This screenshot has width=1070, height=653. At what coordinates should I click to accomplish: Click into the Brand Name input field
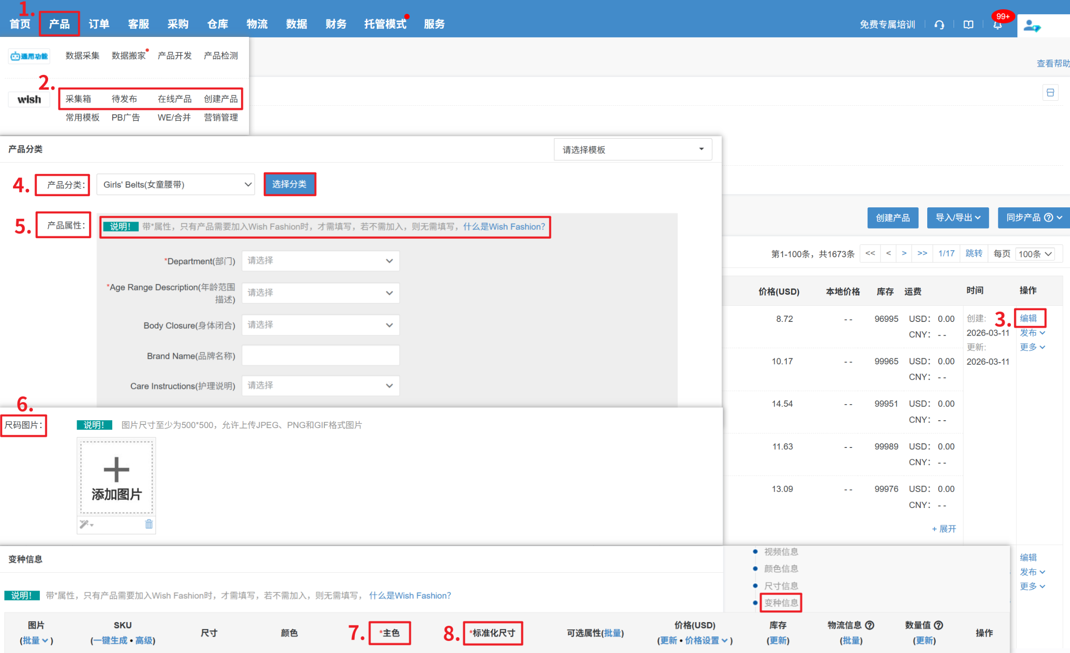(321, 356)
